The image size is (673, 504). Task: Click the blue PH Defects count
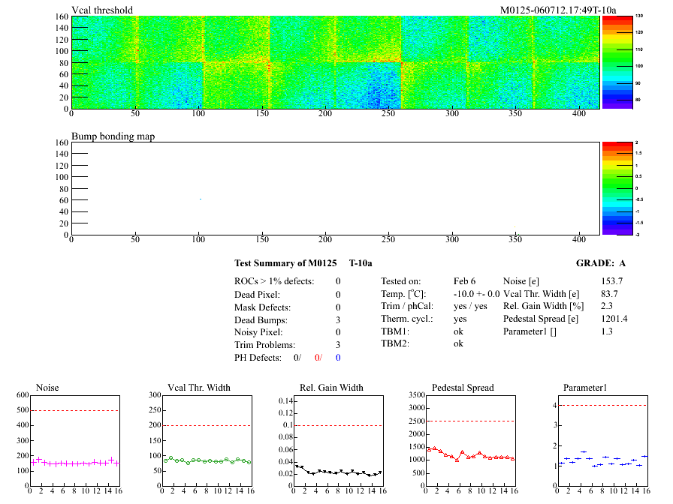tap(338, 358)
